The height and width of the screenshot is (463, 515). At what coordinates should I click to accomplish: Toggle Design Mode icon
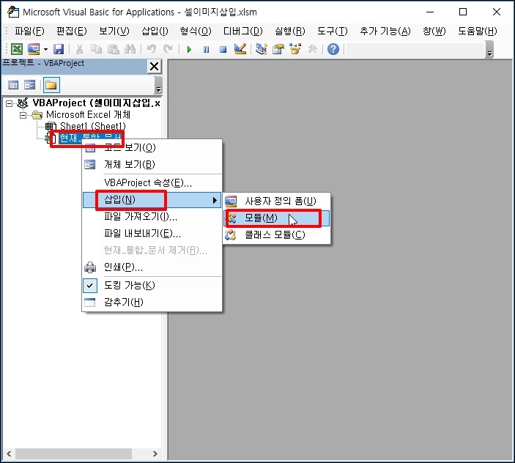[x=240, y=49]
